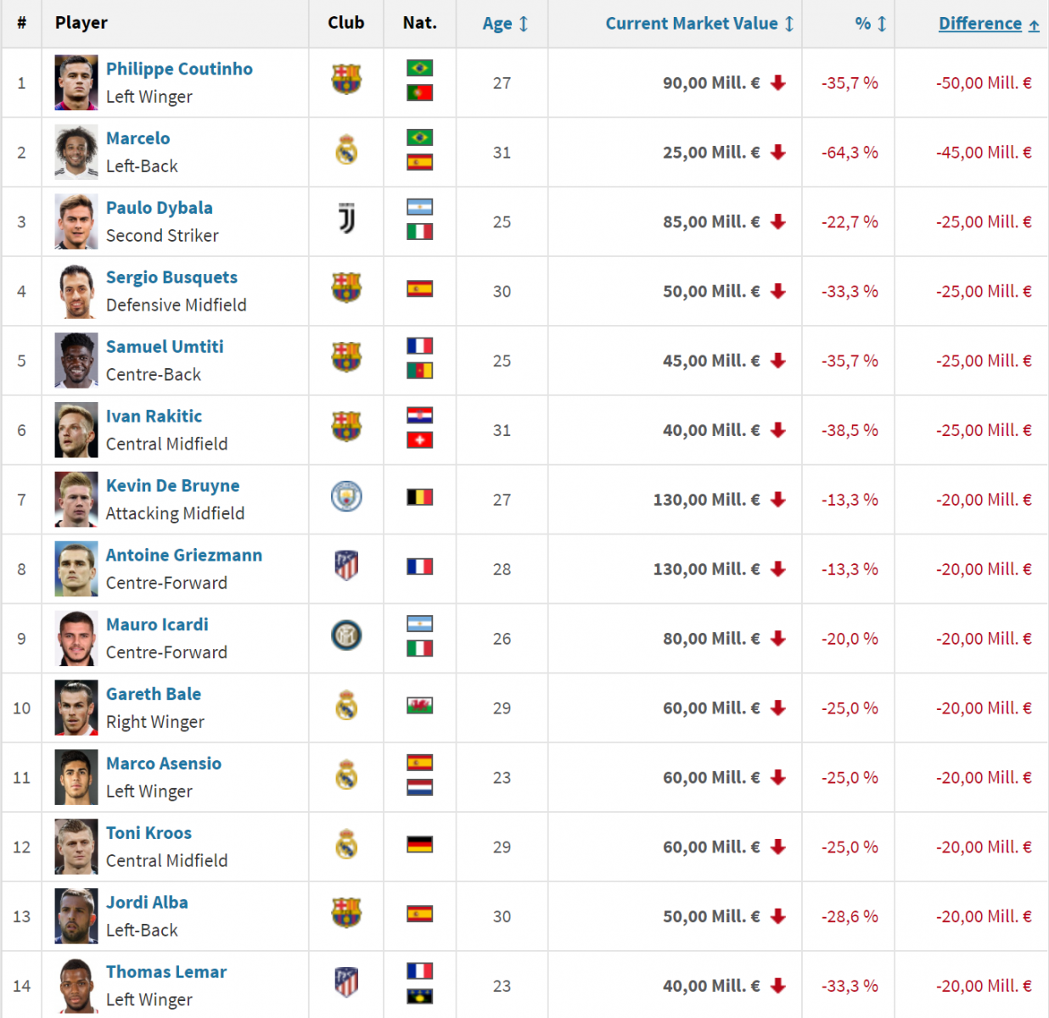
Task: Click the Juventus logo next to Paulo Dybala
Action: point(346,219)
